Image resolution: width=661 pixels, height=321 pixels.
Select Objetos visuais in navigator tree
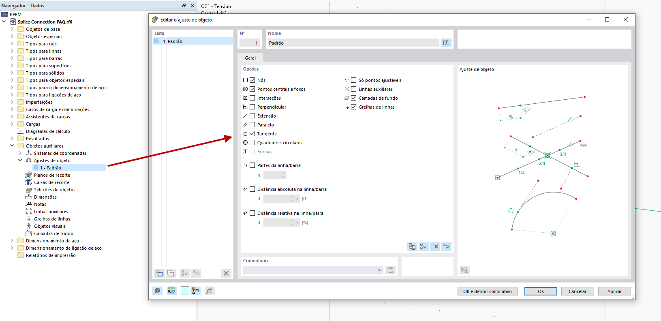coord(50,226)
